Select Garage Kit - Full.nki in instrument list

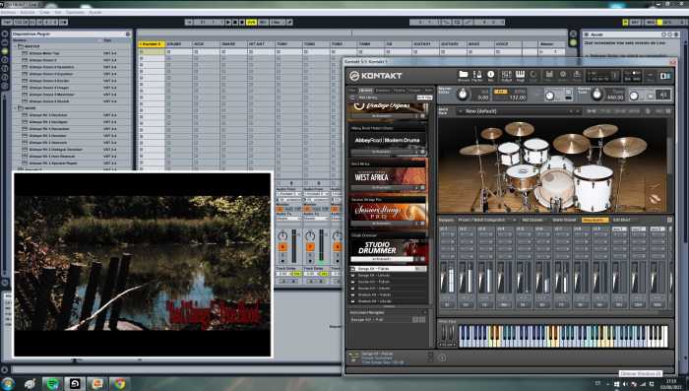389,269
